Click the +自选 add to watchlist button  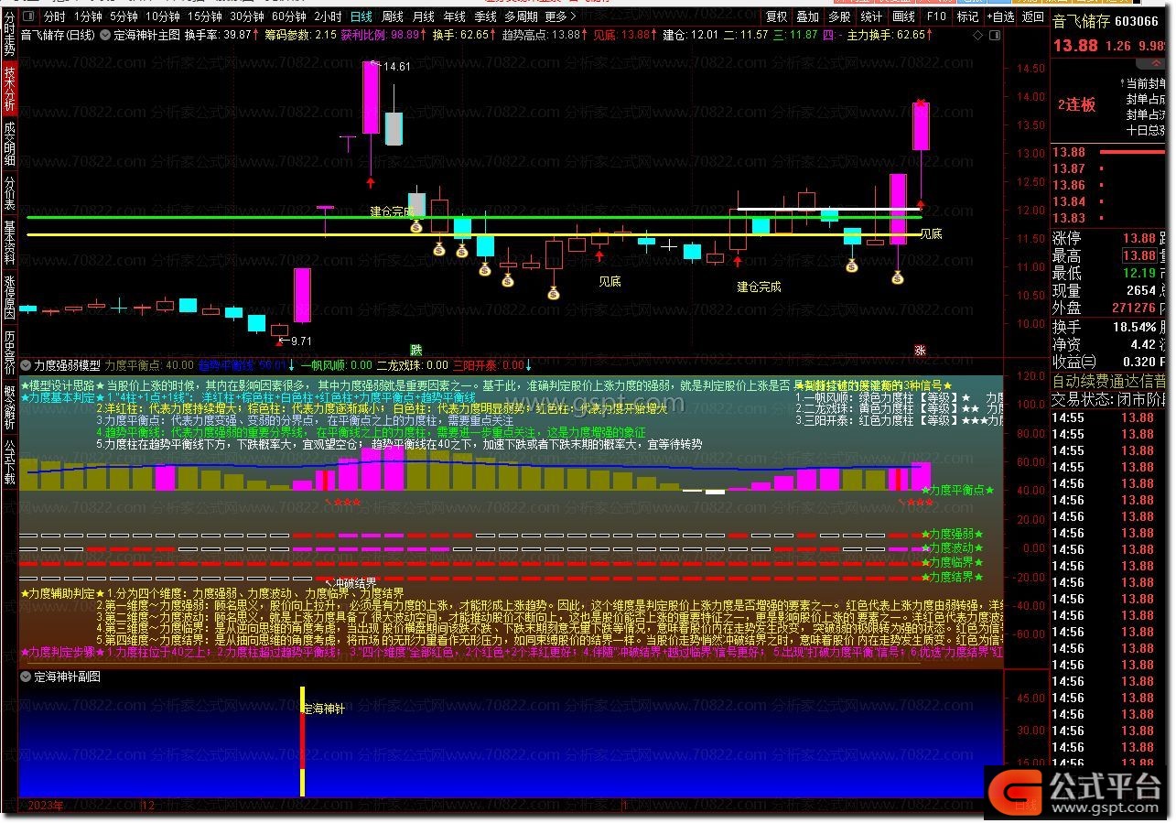coord(1000,16)
